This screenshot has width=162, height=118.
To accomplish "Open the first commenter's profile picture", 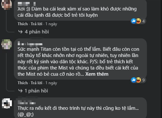I will tap(7, 4).
